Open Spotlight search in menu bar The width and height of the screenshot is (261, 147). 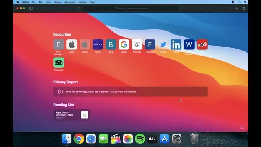[239, 2]
